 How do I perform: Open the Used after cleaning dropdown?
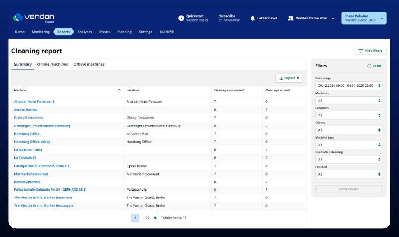click(348, 160)
